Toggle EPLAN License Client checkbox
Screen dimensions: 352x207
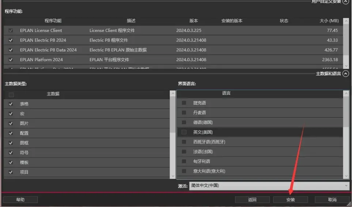pos(11,30)
